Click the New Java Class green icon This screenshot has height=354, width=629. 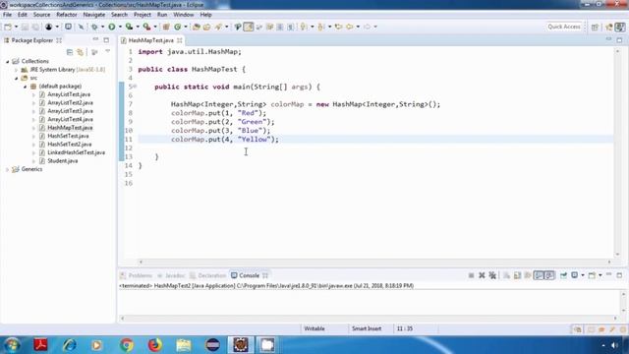[x=177, y=27]
